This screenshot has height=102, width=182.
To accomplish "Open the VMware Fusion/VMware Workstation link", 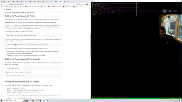I will 38,20.
